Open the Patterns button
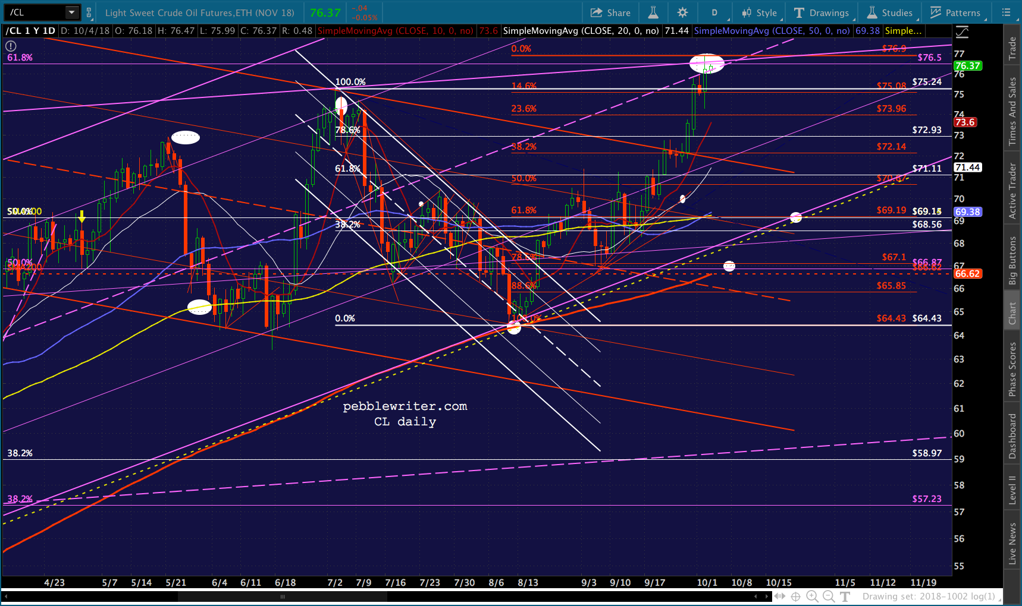This screenshot has height=606, width=1022. coord(955,12)
